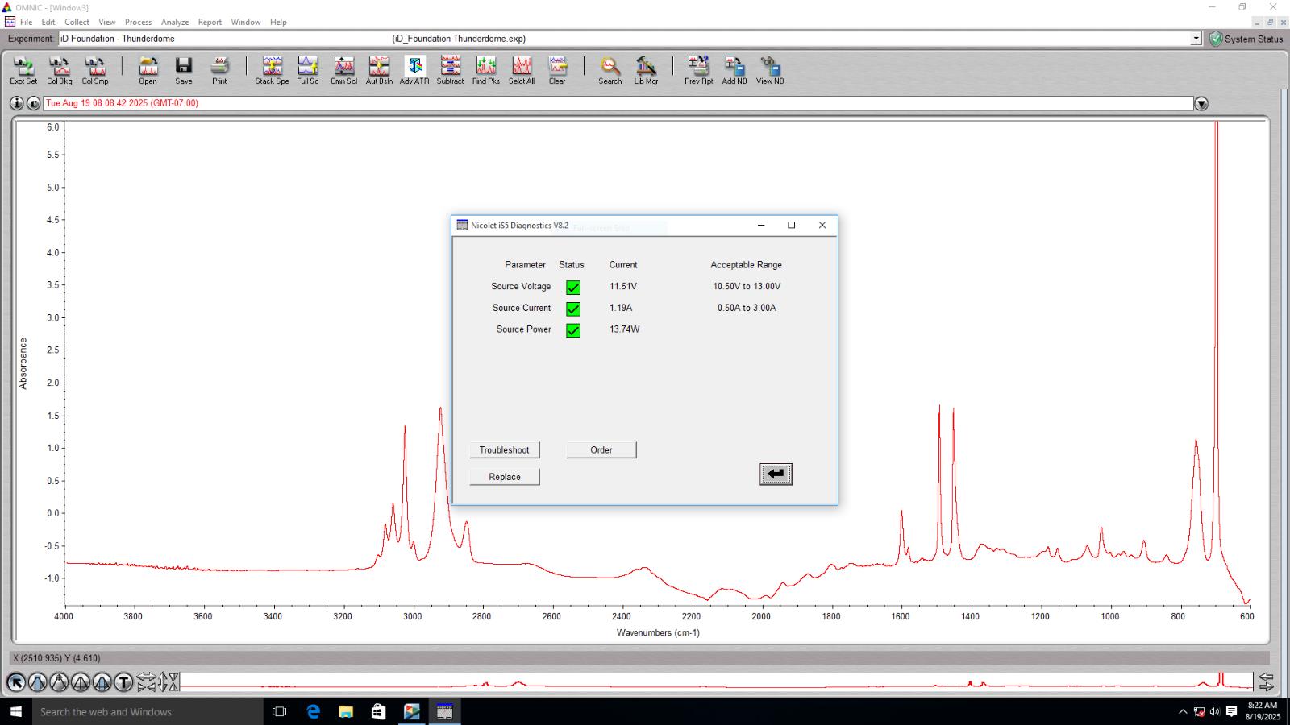Image resolution: width=1290 pixels, height=725 pixels.
Task: Open the Window menu
Action: pyautogui.click(x=246, y=22)
